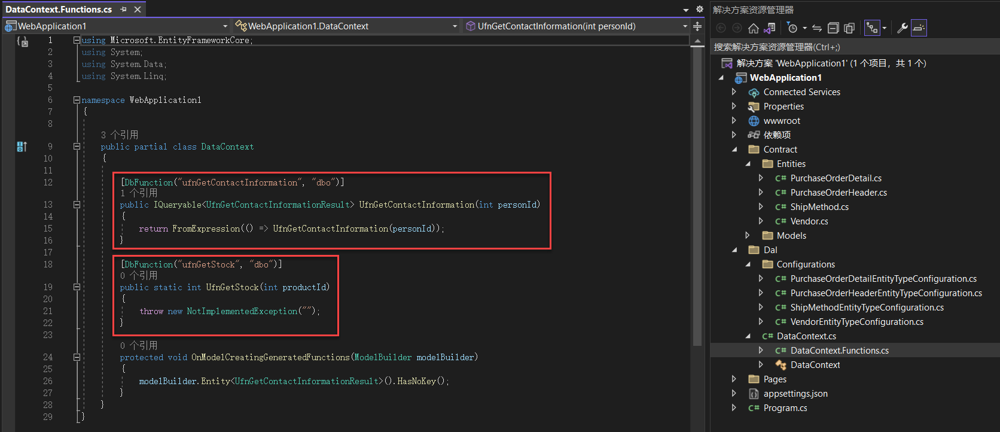Image resolution: width=1000 pixels, height=432 pixels.
Task: Expand the Connected Services node
Action: point(734,92)
